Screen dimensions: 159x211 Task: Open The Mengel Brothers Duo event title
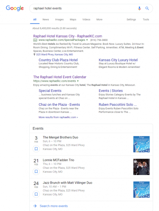[60, 137]
